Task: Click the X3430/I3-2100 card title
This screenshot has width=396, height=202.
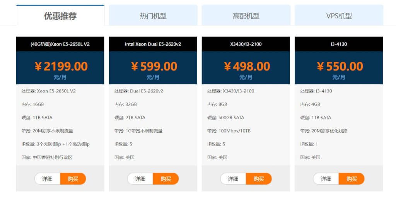Action: pyautogui.click(x=246, y=44)
